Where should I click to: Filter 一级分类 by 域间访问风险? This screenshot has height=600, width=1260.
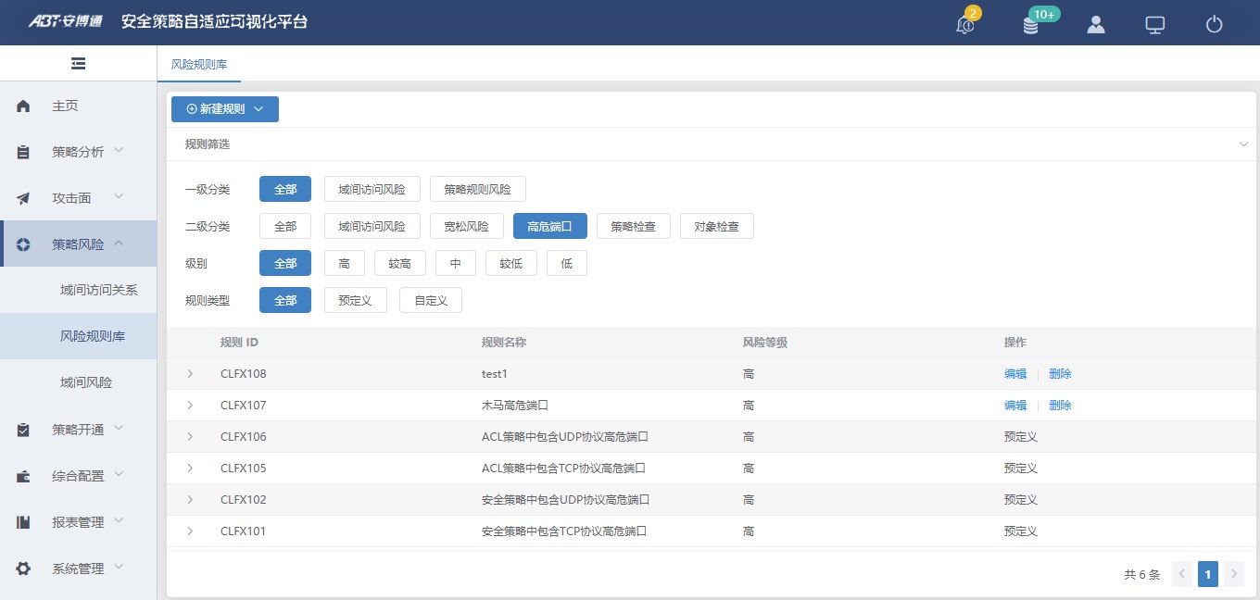(372, 189)
